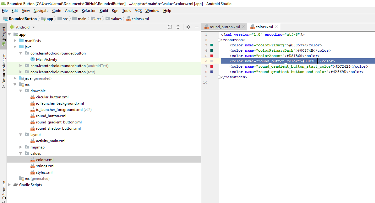
Task: Open Project panel settings gear
Action: coord(188,27)
